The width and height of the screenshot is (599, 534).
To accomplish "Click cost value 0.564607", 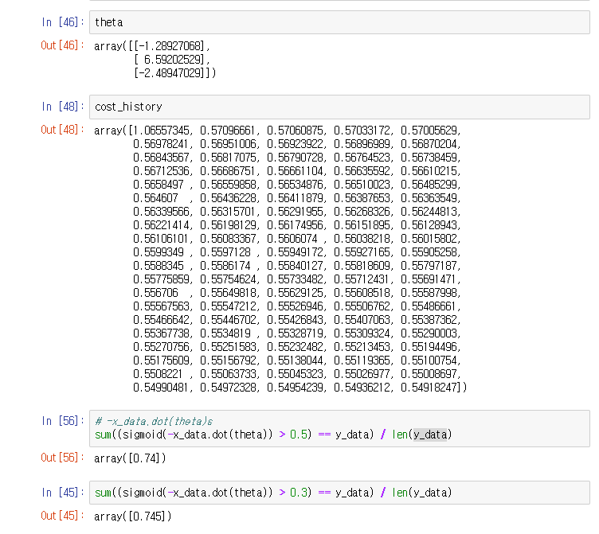I will pyautogui.click(x=155, y=198).
